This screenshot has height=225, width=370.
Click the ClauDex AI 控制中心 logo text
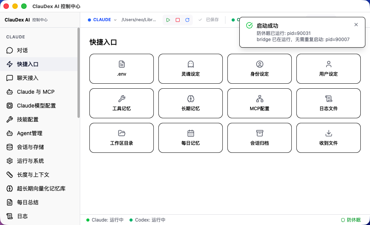click(x=26, y=20)
